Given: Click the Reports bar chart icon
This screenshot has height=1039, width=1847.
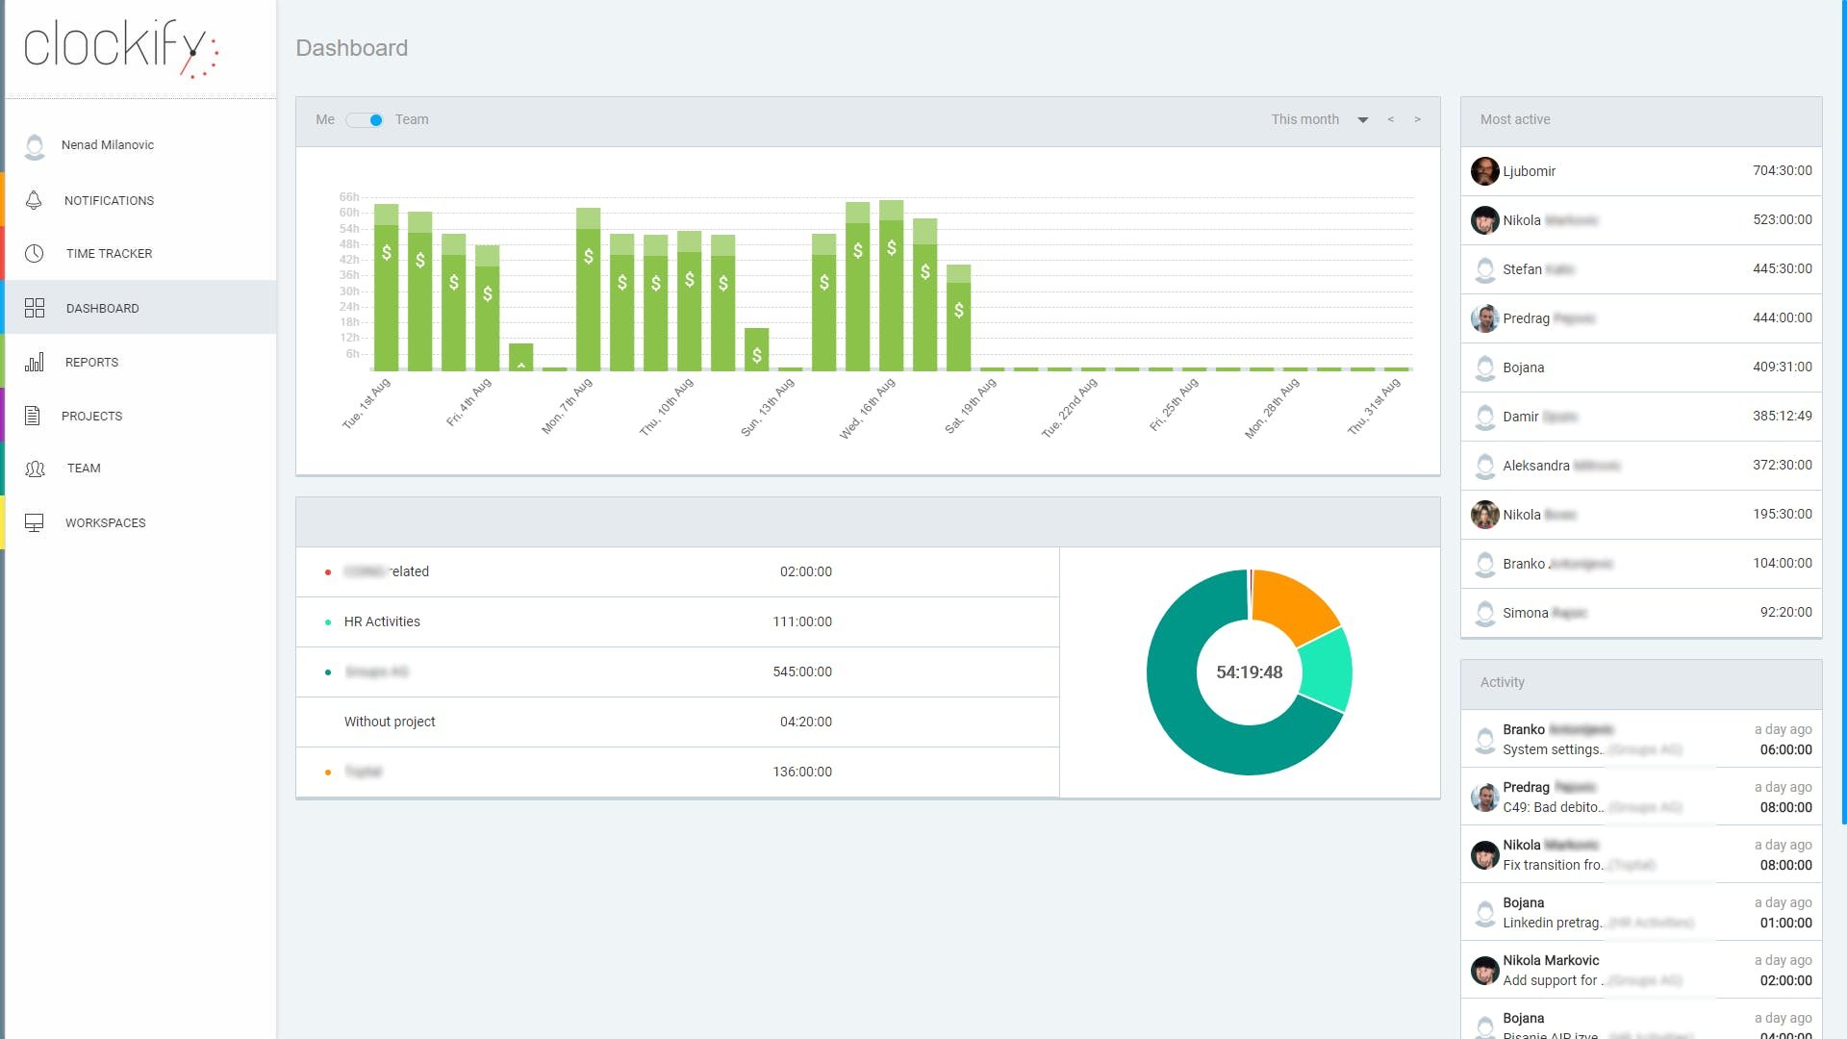Looking at the screenshot, I should (x=34, y=362).
